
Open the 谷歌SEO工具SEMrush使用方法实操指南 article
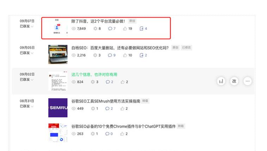coord(106,101)
